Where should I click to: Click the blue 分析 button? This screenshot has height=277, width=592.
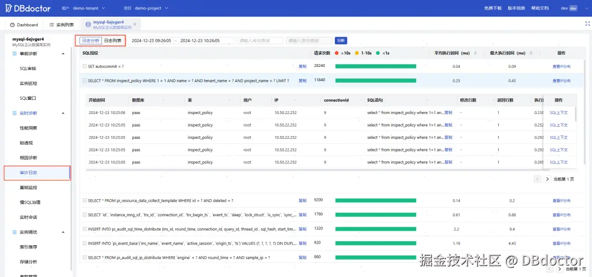click(x=340, y=41)
